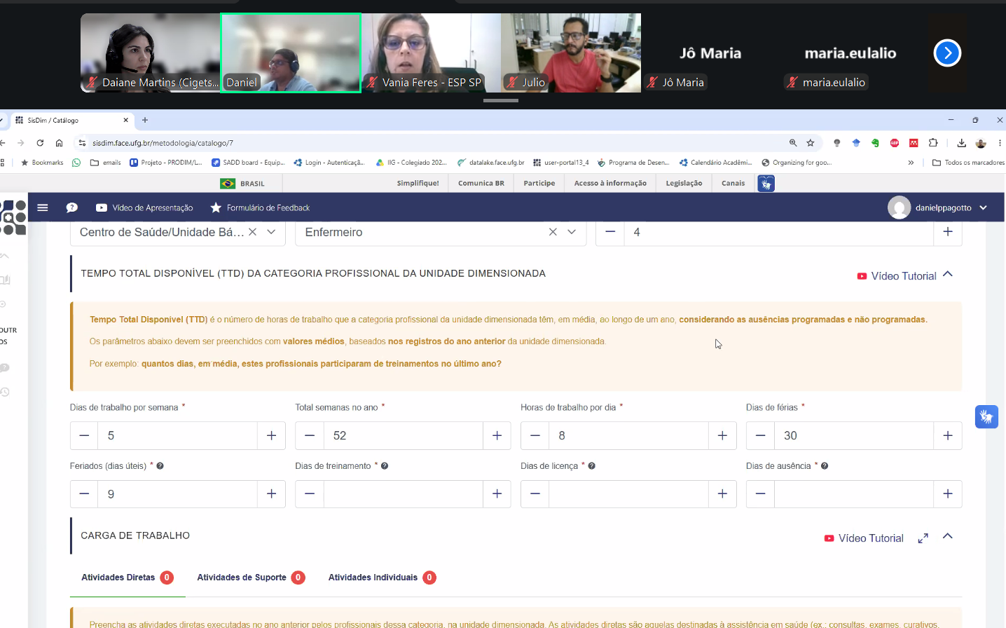Open the Centro de Saúde unit dropdown
Screen dimensions: 1006x628
271,232
